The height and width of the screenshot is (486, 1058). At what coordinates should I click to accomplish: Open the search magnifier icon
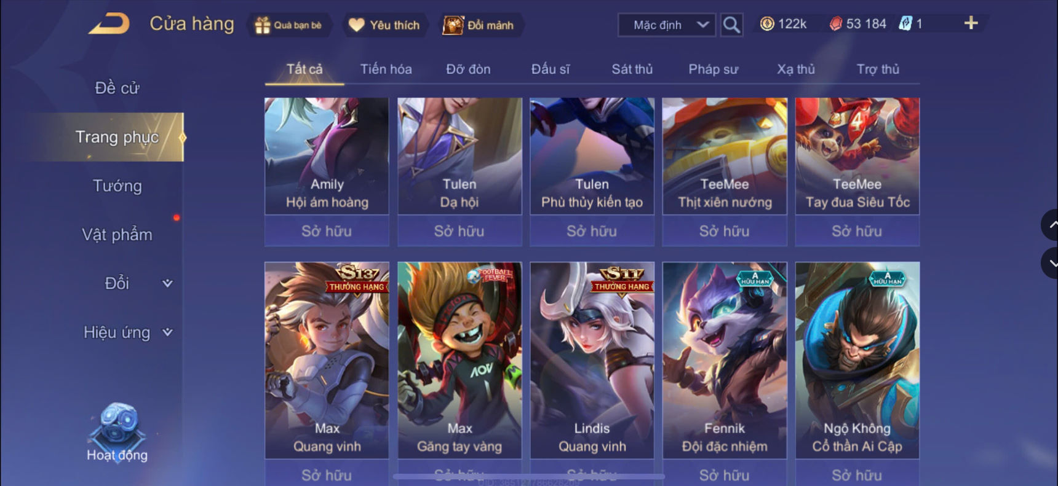(731, 25)
